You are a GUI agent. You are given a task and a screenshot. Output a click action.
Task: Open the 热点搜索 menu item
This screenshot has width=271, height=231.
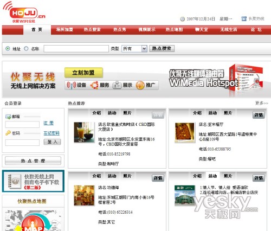point(92,29)
